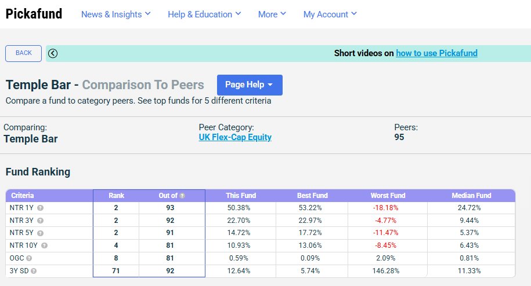Image resolution: width=531 pixels, height=286 pixels.
Task: Click the circled left-arrow icon in banner
Action: [53, 53]
